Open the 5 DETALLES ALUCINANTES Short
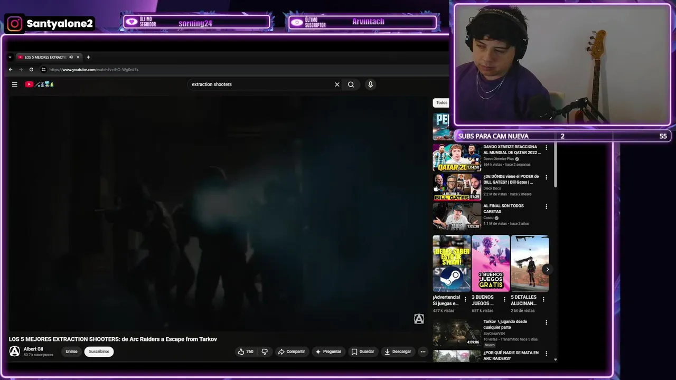Screen dimensions: 676x380 tap(530, 263)
